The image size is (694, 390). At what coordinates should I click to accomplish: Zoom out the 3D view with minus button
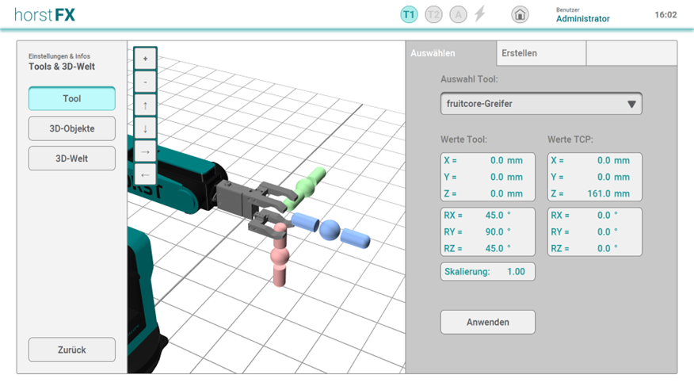coord(145,82)
